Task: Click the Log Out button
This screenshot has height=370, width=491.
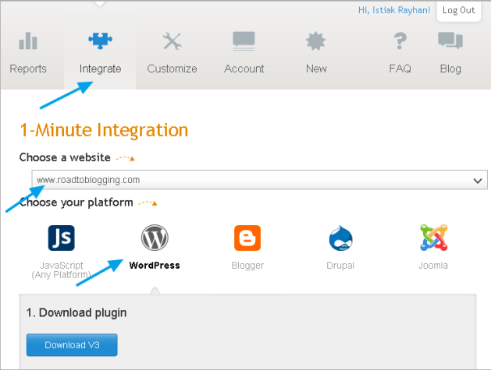Action: pos(459,11)
